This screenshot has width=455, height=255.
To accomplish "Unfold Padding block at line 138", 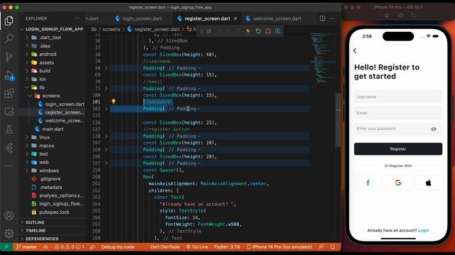I will [x=106, y=136].
